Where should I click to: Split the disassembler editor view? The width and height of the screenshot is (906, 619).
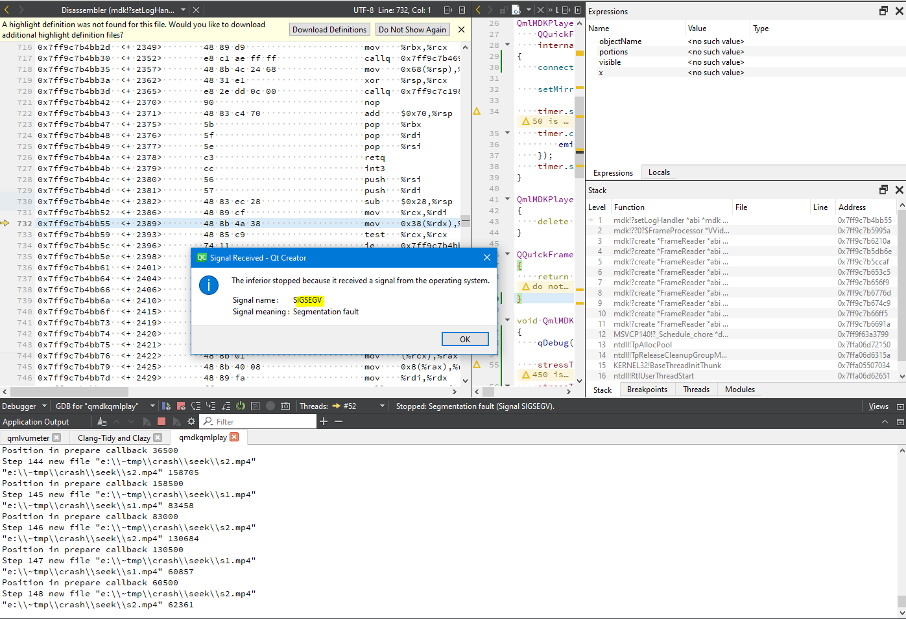[447, 10]
